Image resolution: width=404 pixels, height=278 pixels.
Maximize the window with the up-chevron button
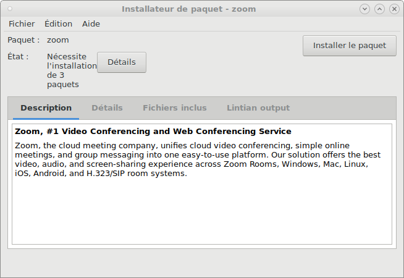379,9
